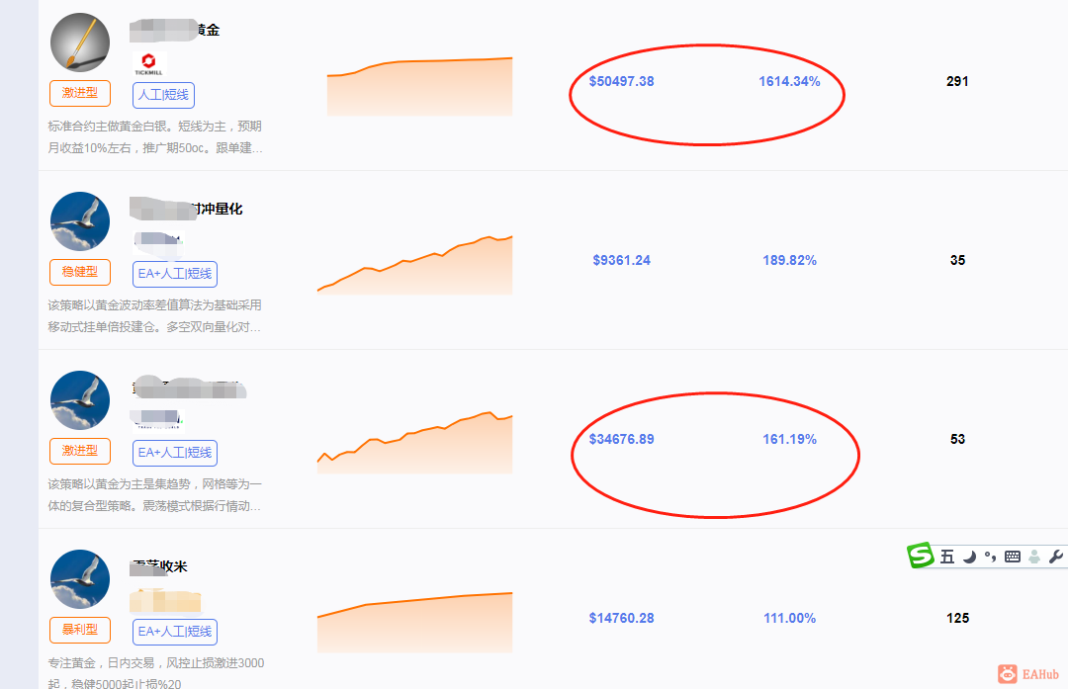1068x689 pixels.
Task: Click the Sogou account avatar icon
Action: point(1033,556)
